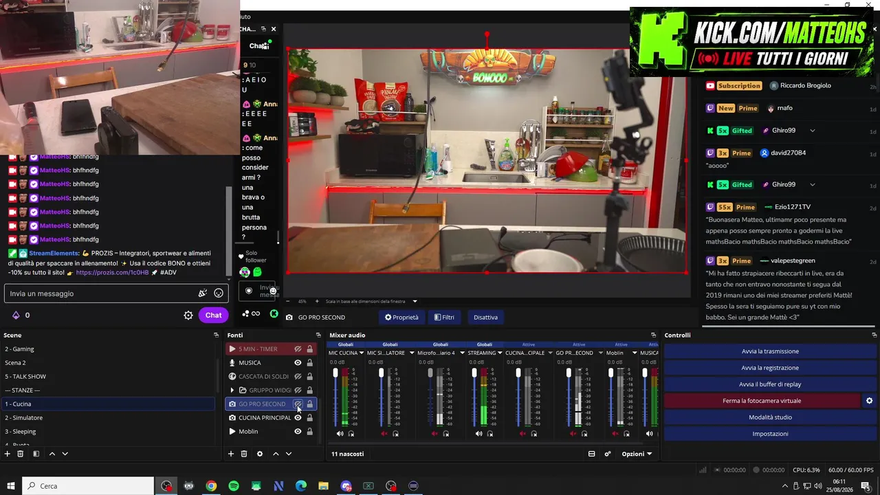880x495 pixels.
Task: Show the GO PRO SECOND source
Action: pyautogui.click(x=298, y=404)
